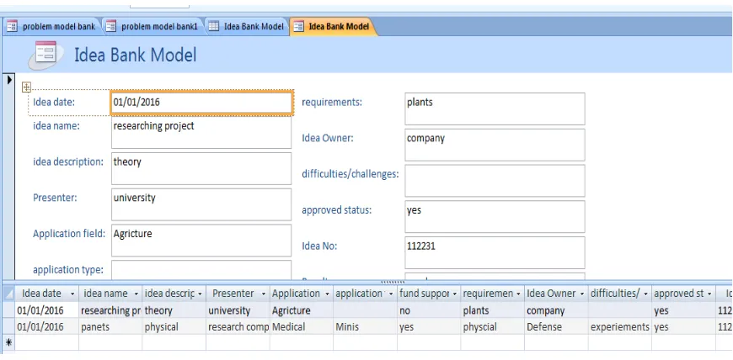Select the physical cell in idea descrip column
733x360 pixels.
point(174,327)
